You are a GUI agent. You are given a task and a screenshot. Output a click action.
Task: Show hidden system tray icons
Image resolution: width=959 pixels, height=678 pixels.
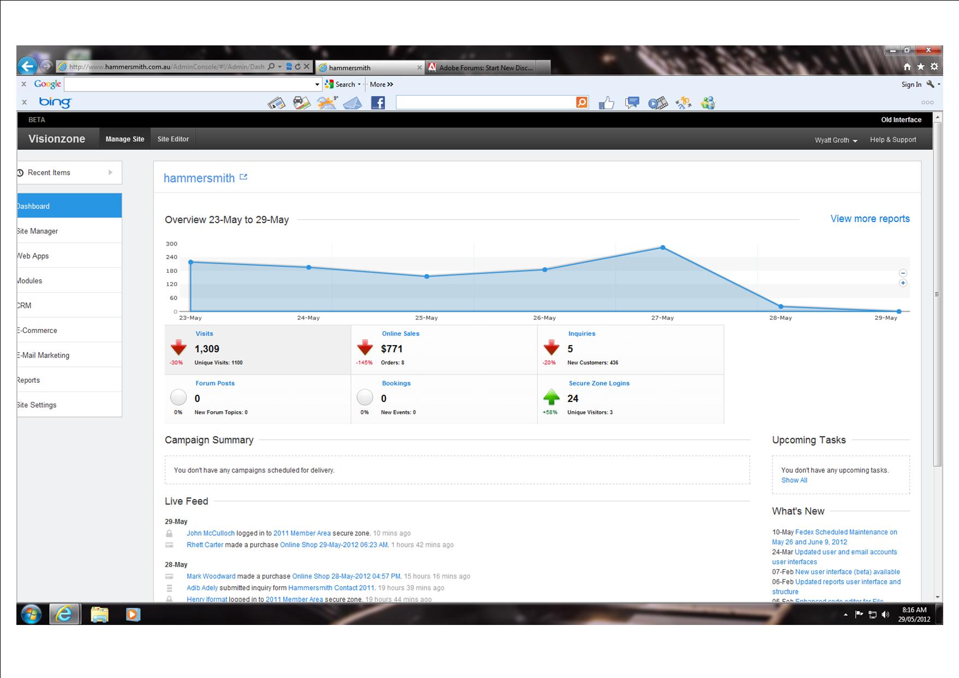pos(845,615)
